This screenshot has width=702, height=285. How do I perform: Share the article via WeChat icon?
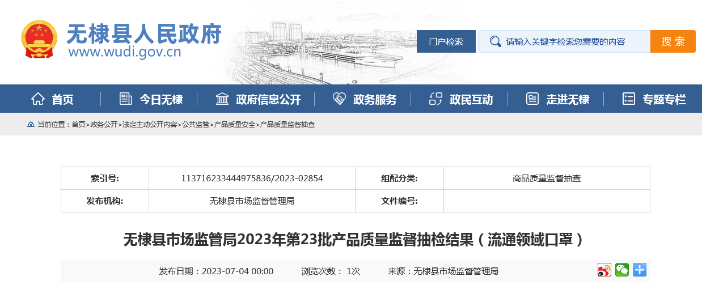[x=622, y=270]
